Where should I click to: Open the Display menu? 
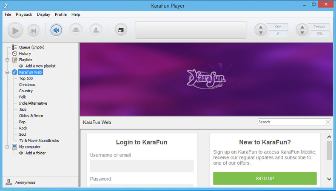[x=43, y=14]
